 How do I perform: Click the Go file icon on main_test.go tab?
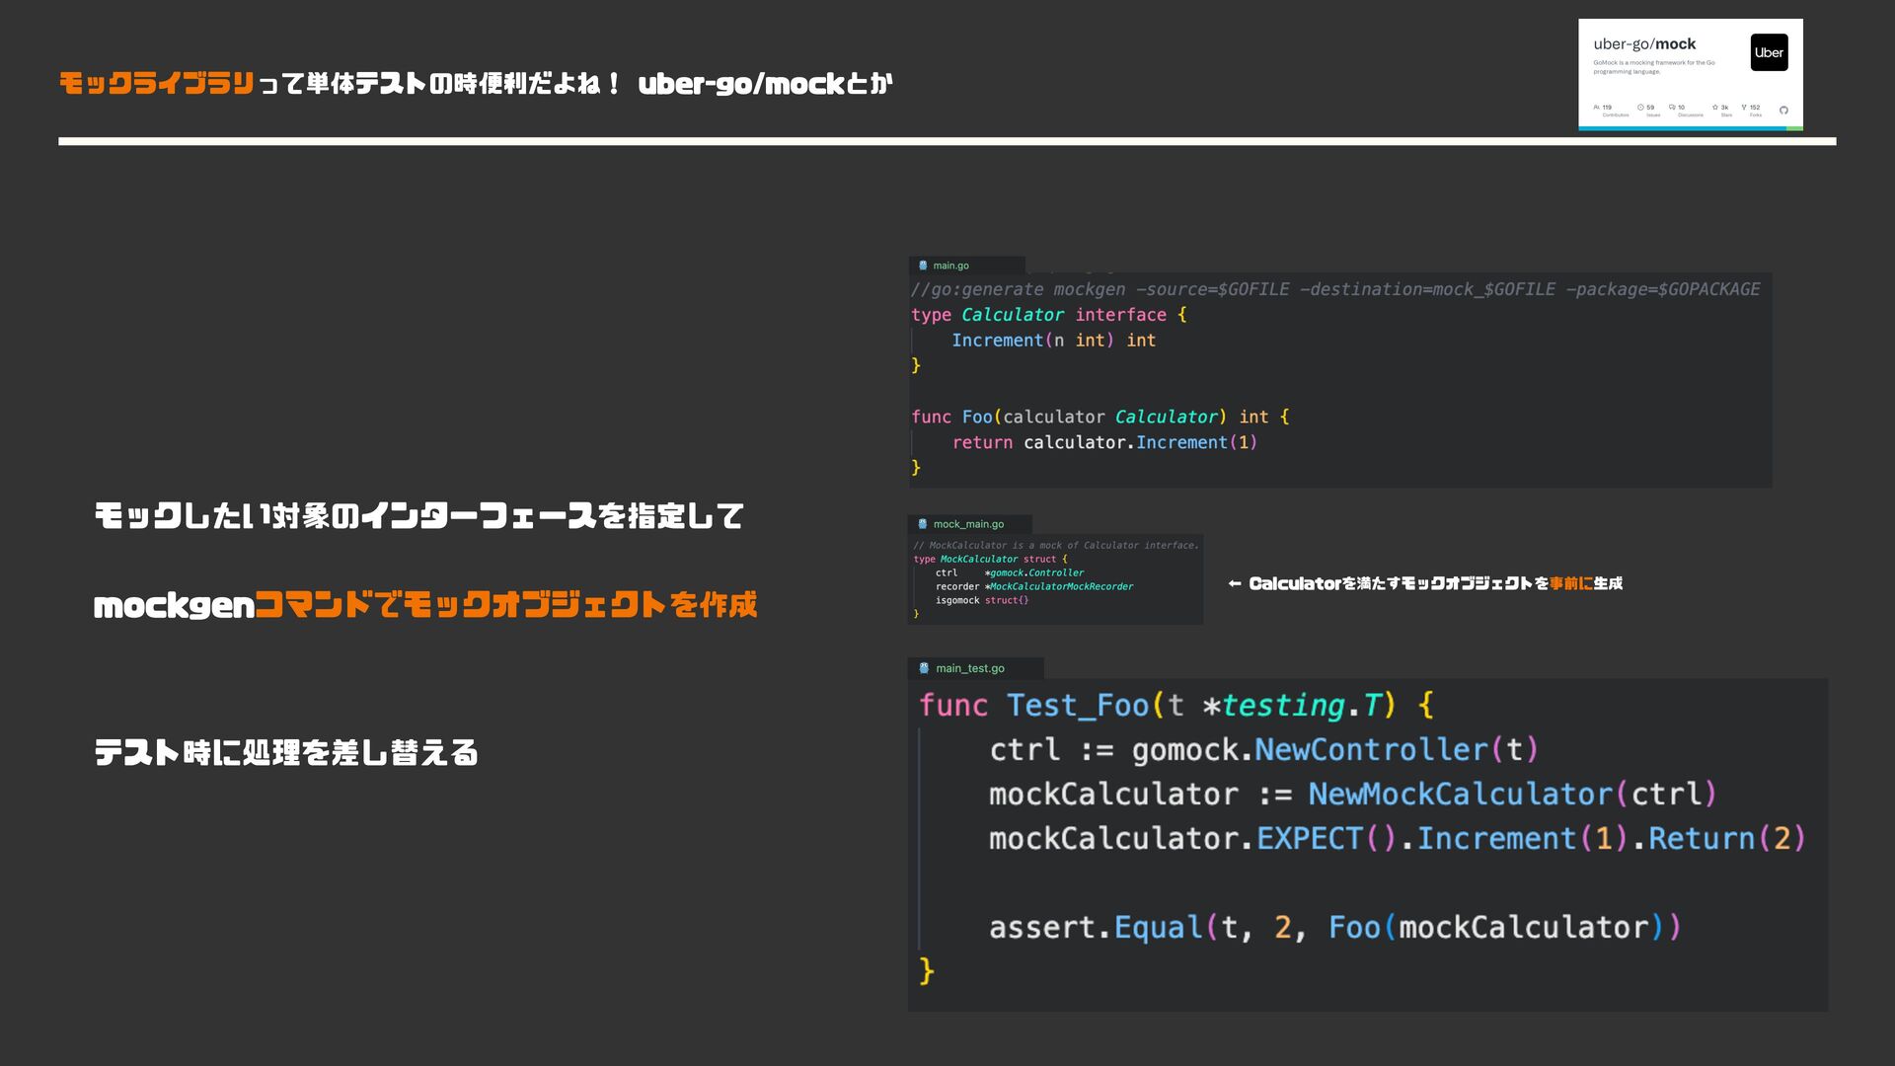[x=924, y=668]
